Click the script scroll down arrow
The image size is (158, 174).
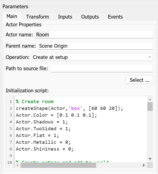[x=150, y=159]
